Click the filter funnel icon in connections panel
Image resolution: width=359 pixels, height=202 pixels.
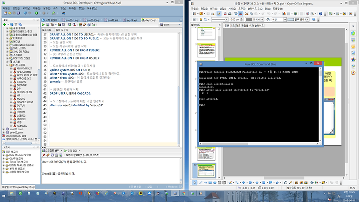16,24
